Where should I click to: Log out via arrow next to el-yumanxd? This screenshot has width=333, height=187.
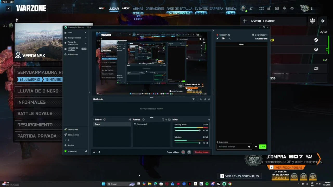click(x=86, y=151)
